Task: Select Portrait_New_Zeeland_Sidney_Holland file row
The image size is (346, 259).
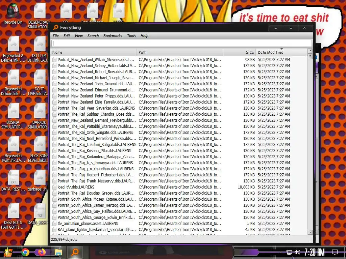Action: tap(179, 66)
